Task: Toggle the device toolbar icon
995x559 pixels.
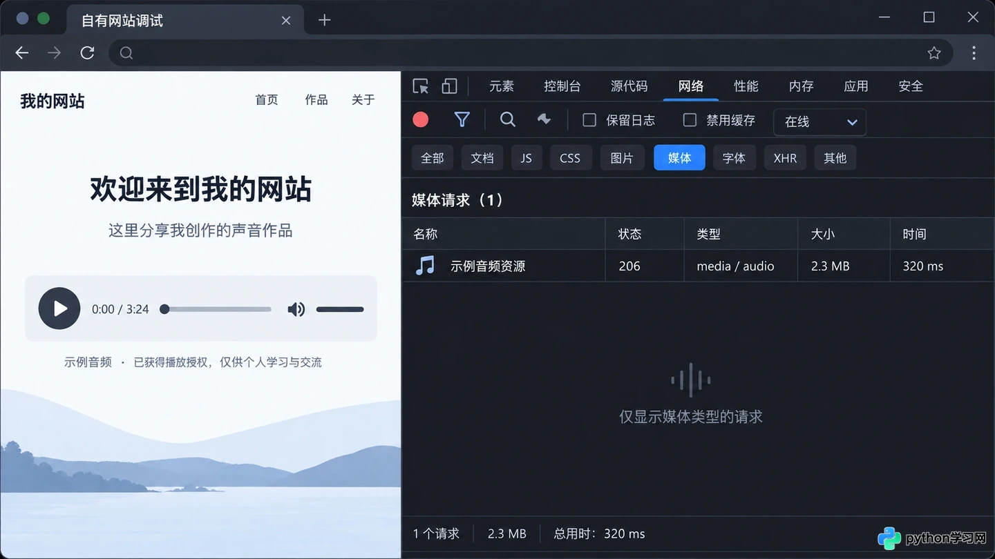Action: (x=450, y=86)
